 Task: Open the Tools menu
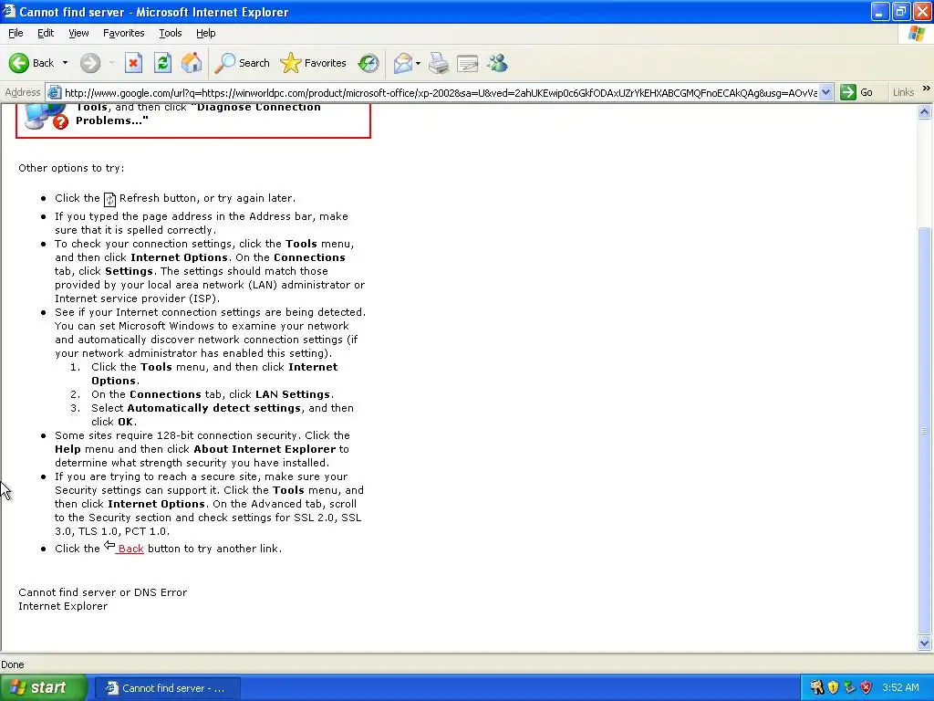click(x=170, y=33)
